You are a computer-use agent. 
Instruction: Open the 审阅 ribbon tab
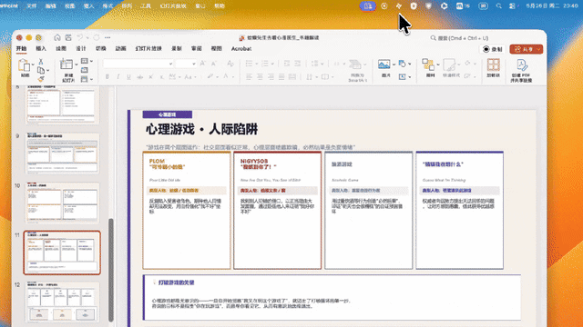click(197, 49)
